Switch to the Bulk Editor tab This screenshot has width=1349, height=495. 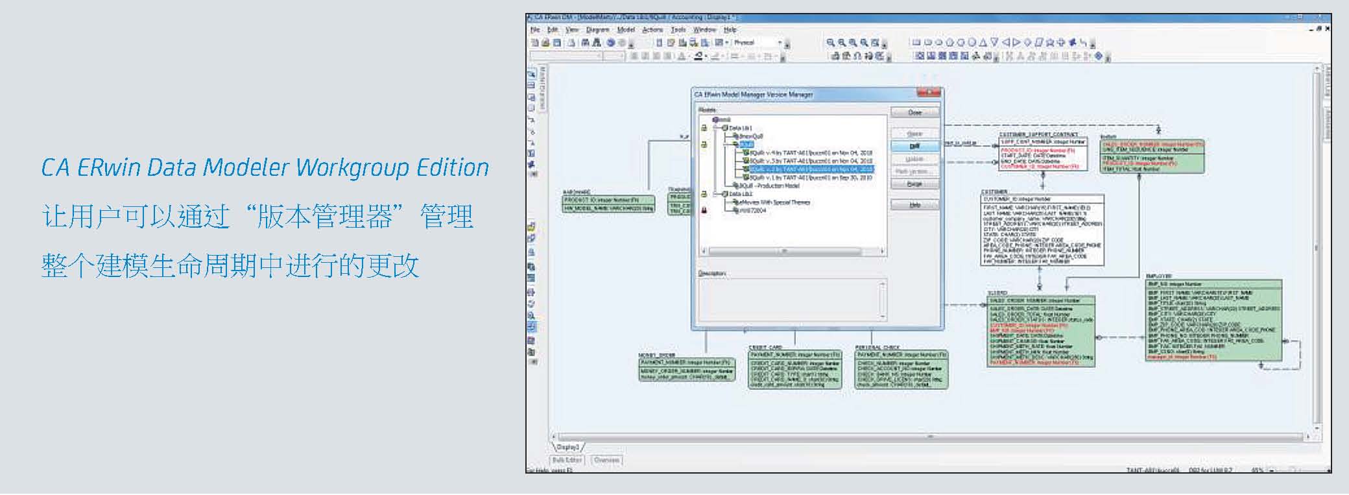(x=567, y=460)
